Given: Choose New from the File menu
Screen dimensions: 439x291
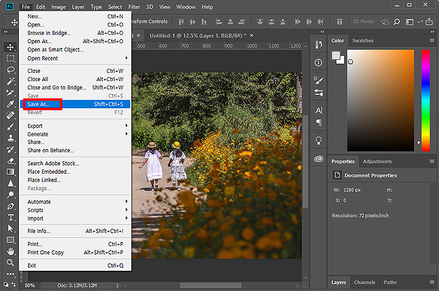Looking at the screenshot, I should [75, 17].
